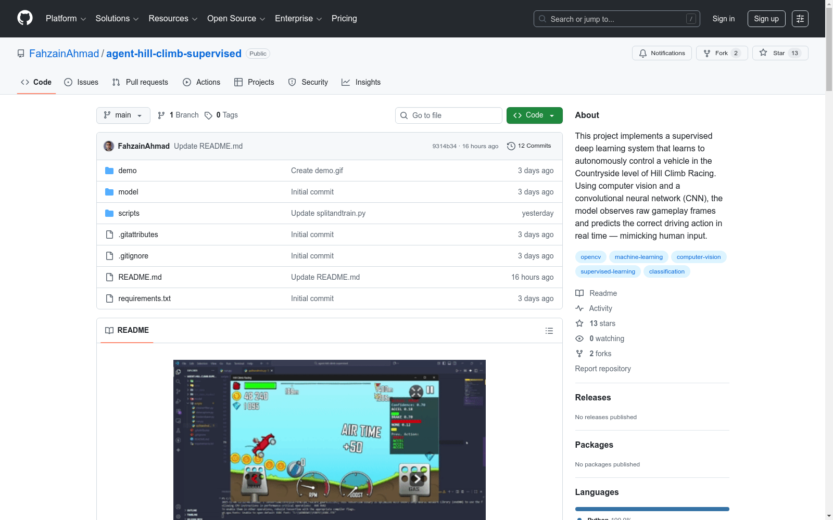This screenshot has height=520, width=833.
Task: Open the README outline list icon
Action: click(549, 331)
